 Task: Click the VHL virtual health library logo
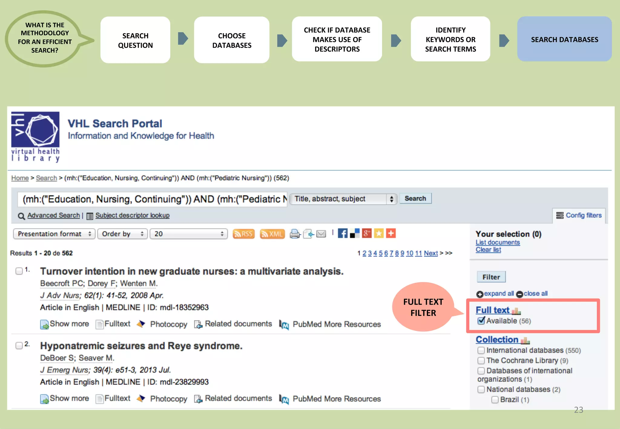(35, 137)
